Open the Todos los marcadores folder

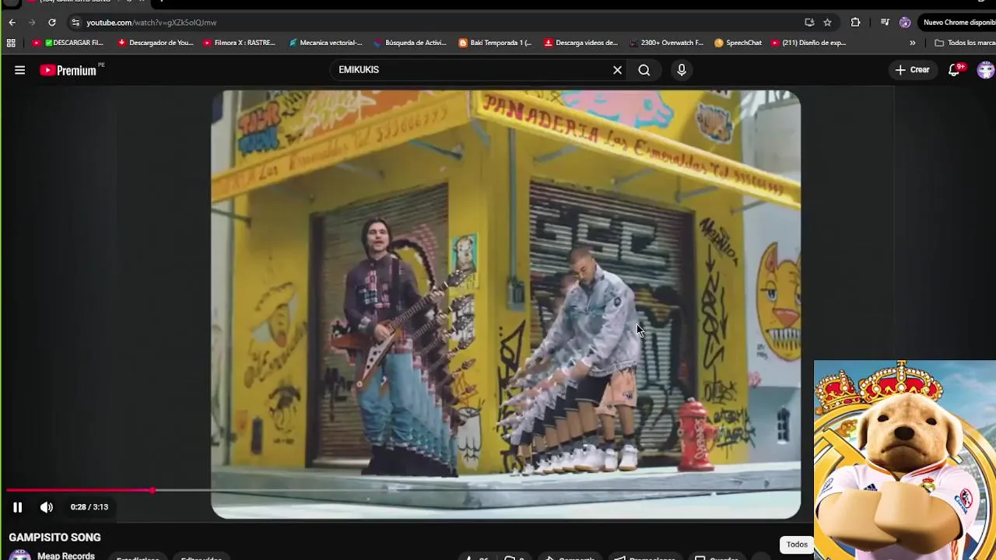(965, 43)
